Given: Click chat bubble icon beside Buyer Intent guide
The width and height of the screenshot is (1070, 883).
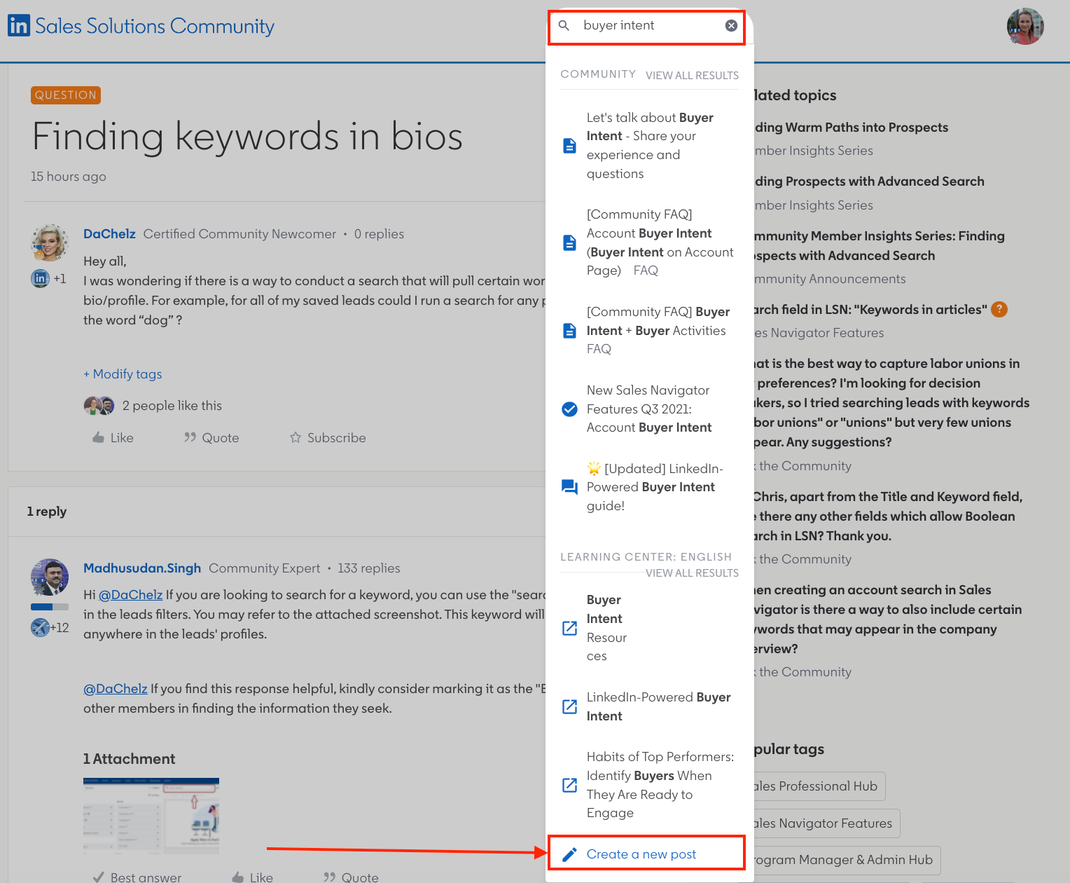Looking at the screenshot, I should pos(570,487).
